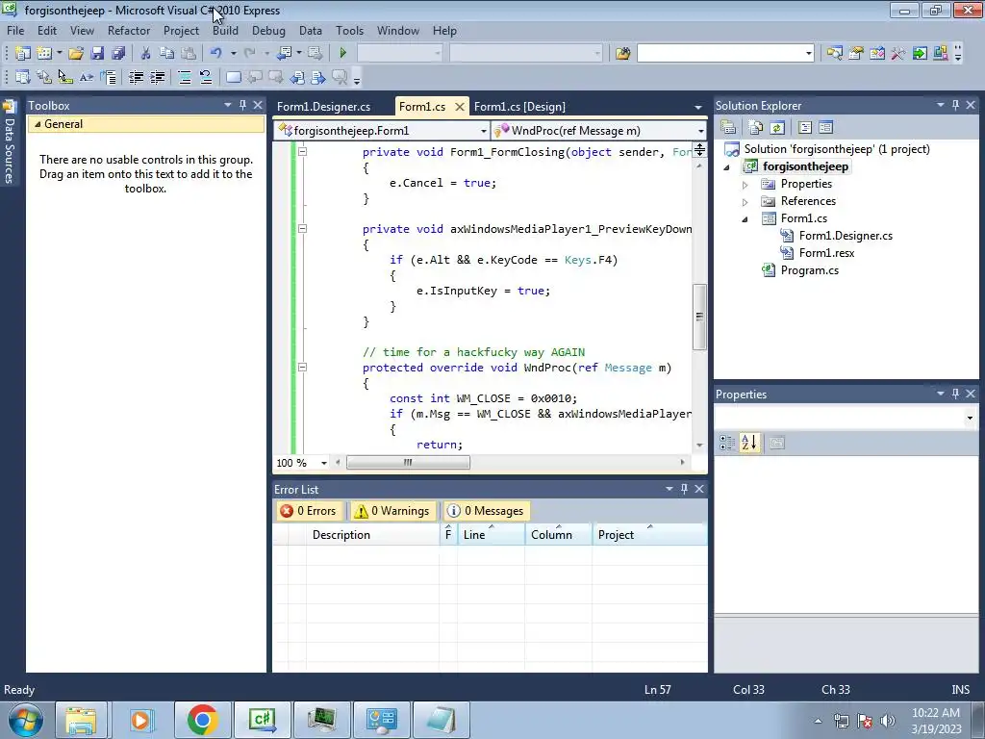Start debugging with the green play icon

[343, 54]
